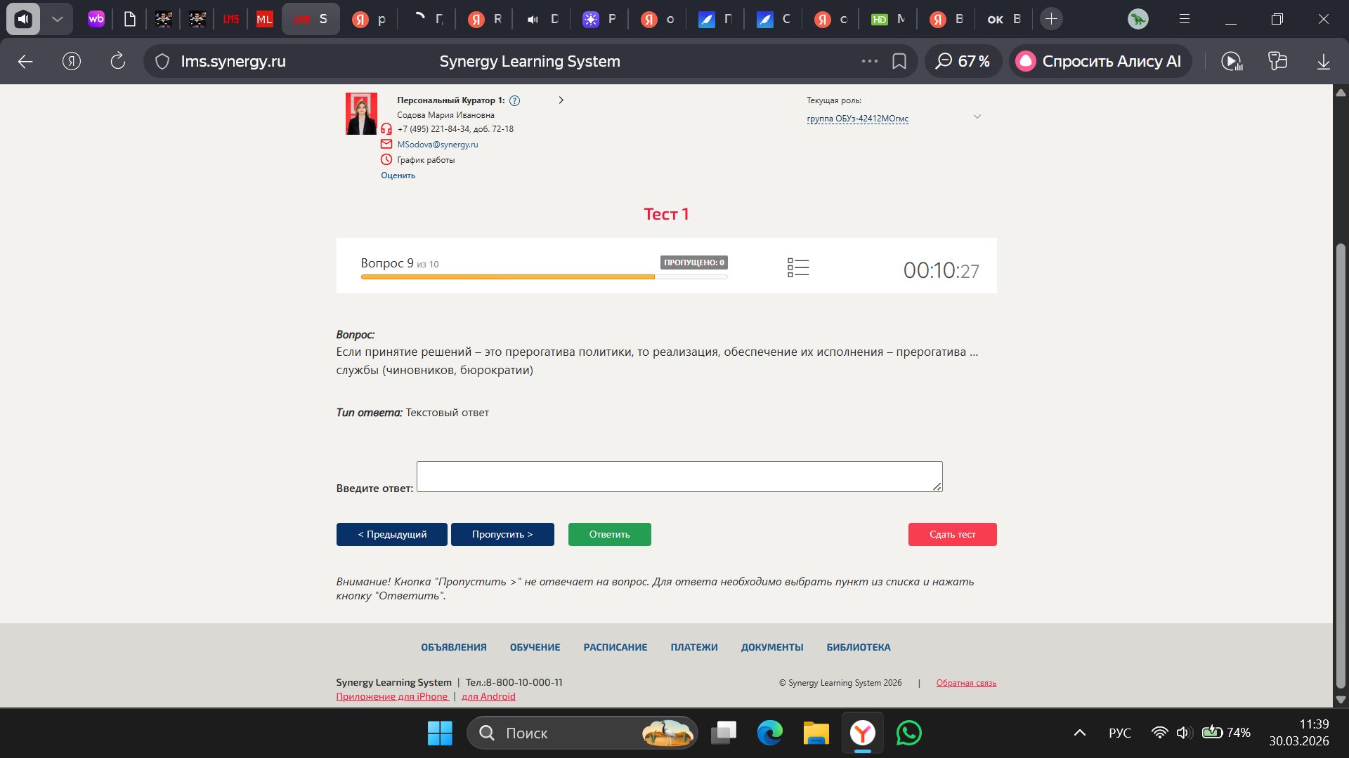This screenshot has height=758, width=1349.
Task: Open БИБЛИОТЕКА in the footer menu
Action: (858, 647)
